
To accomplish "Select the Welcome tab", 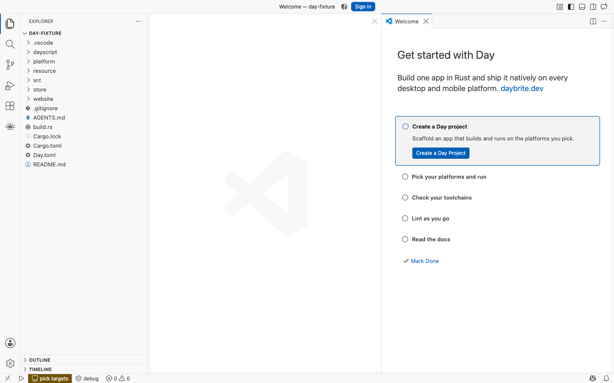I will [x=407, y=21].
